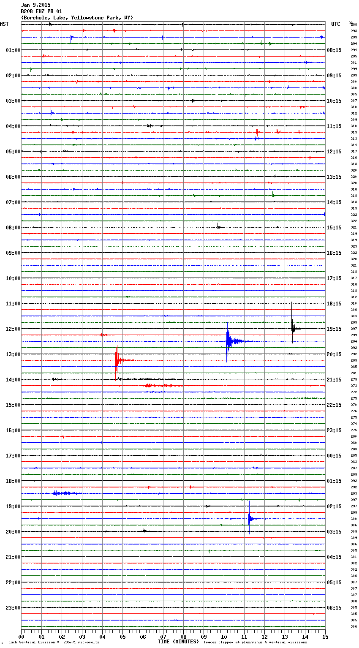Select the 08:00 MST hour label
Screen dimensions: 359x648
point(13,228)
